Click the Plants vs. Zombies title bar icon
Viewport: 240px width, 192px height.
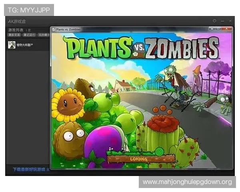53,30
